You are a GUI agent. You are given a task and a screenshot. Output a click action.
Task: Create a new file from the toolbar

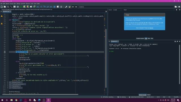[2, 7]
